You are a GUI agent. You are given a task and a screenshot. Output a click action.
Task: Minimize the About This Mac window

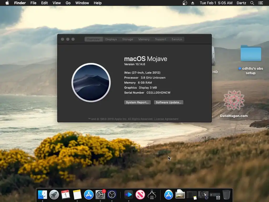(x=68, y=39)
